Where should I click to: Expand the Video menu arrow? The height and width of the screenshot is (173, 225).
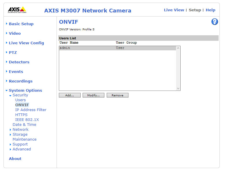[x=7, y=33]
